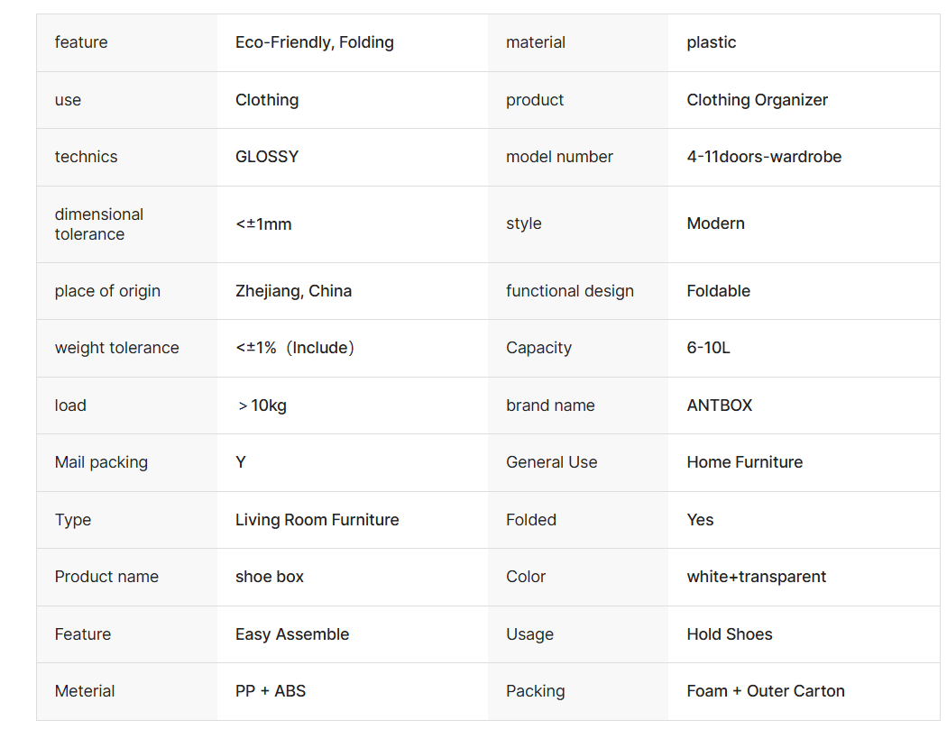
Task: Select the 'PP + ABS' material value
Action: point(271,691)
